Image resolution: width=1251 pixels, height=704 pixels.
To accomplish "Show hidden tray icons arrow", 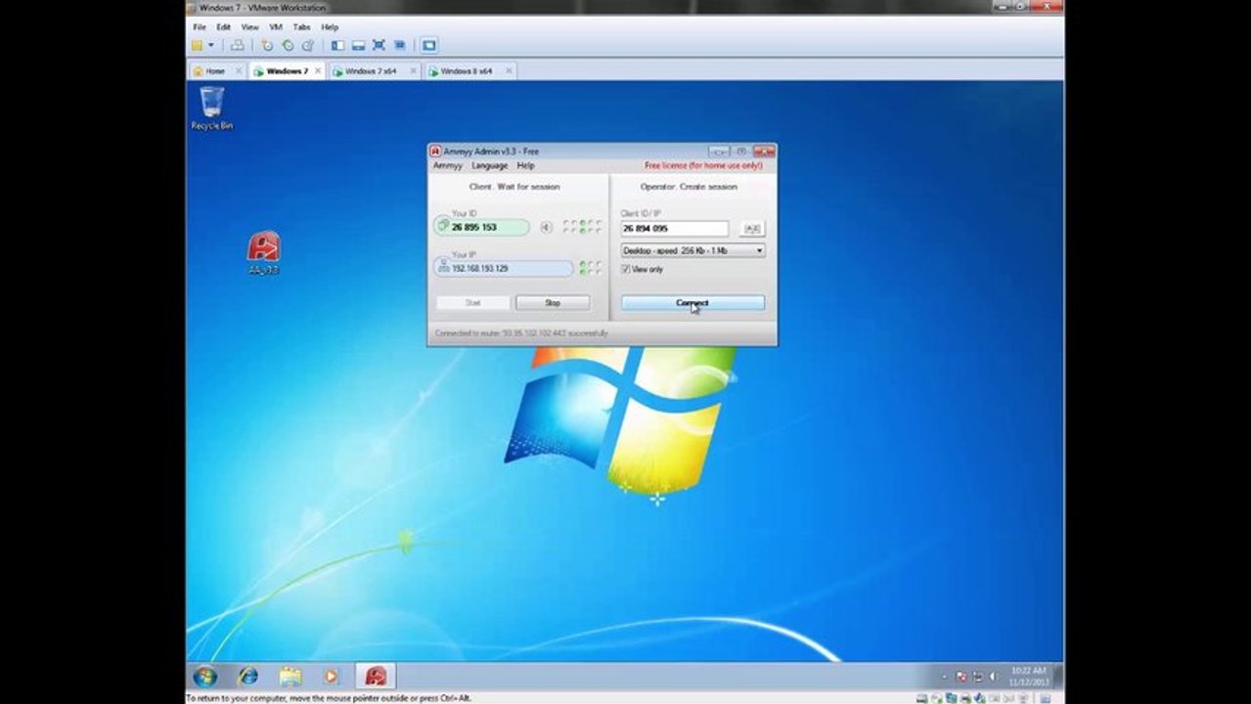I will click(x=944, y=677).
